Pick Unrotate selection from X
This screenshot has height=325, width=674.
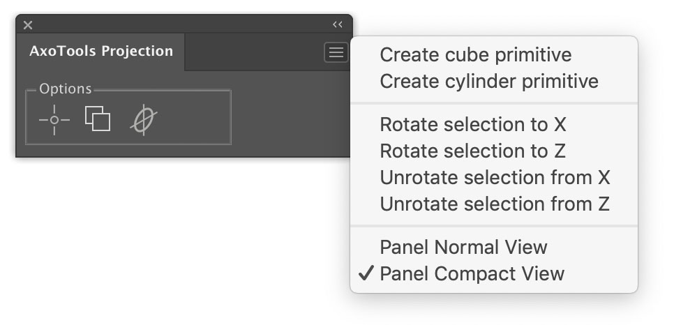[494, 178]
